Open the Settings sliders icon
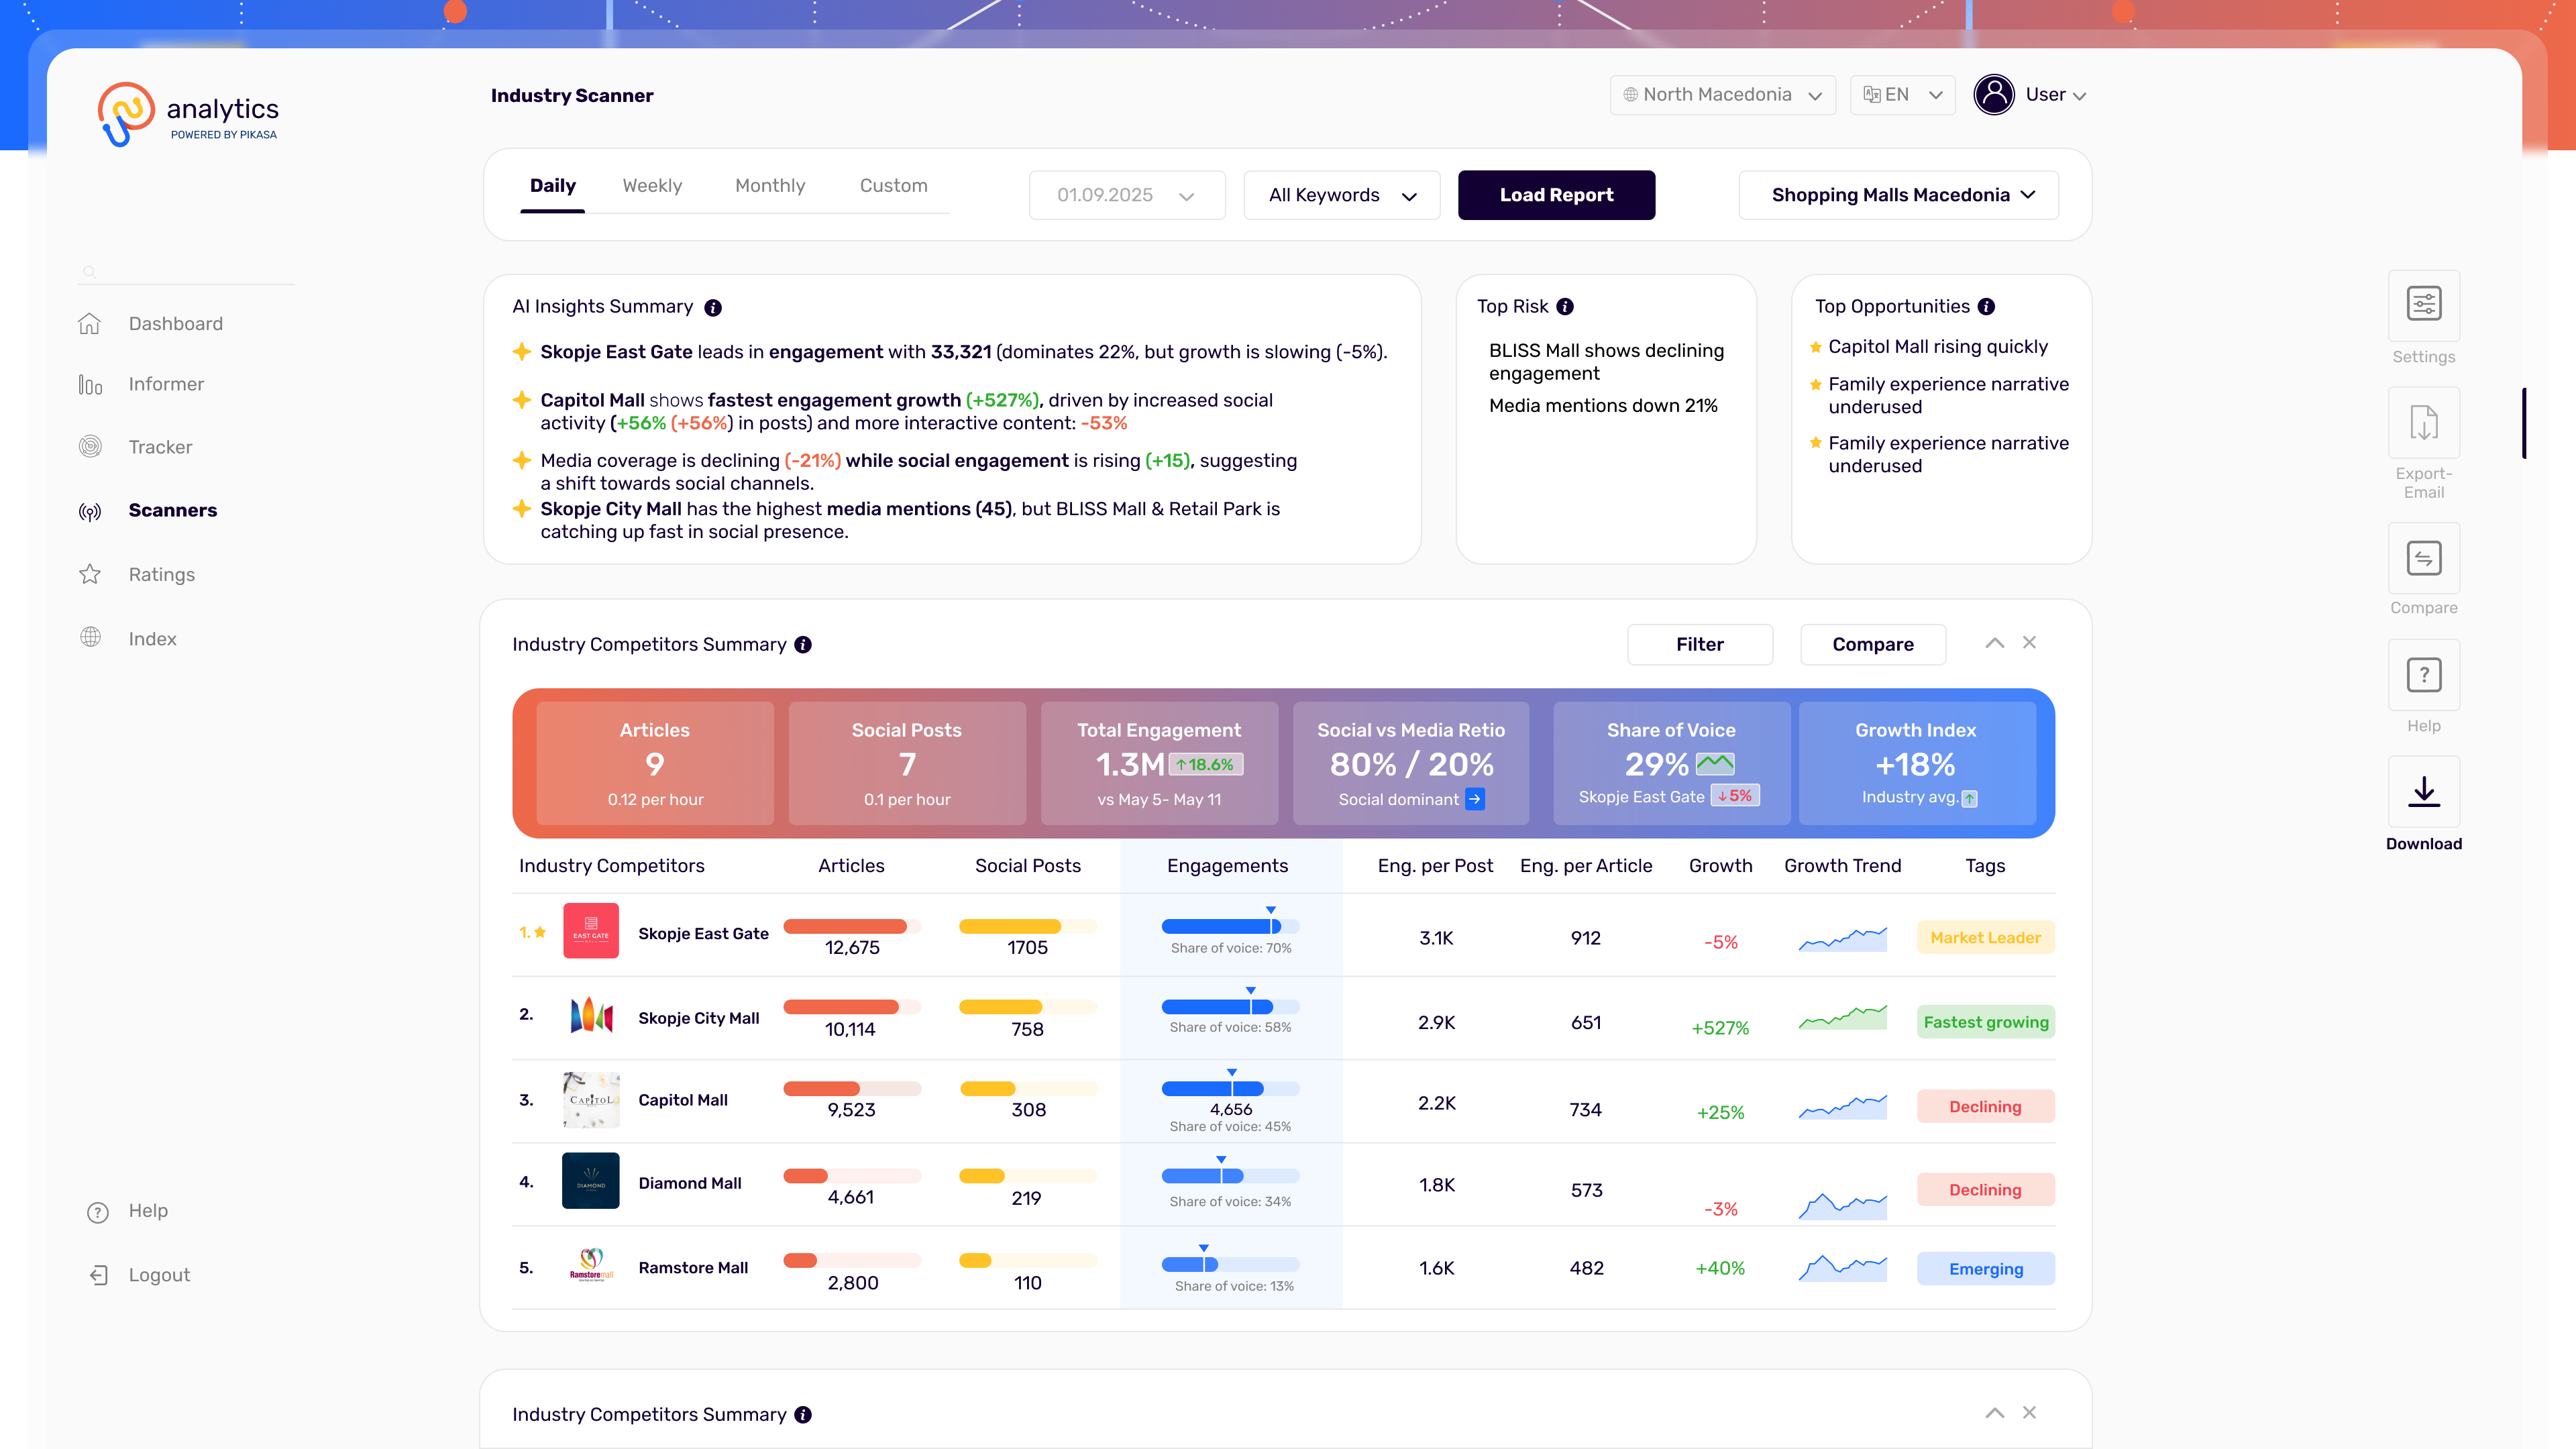Image resolution: width=2576 pixels, height=1449 pixels. pos(2424,304)
